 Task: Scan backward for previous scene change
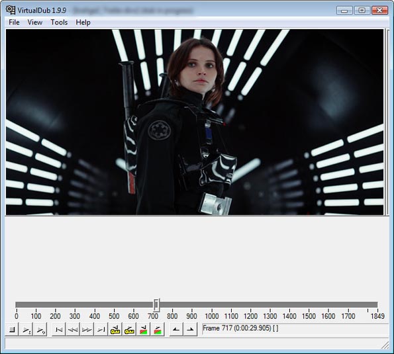(x=143, y=330)
